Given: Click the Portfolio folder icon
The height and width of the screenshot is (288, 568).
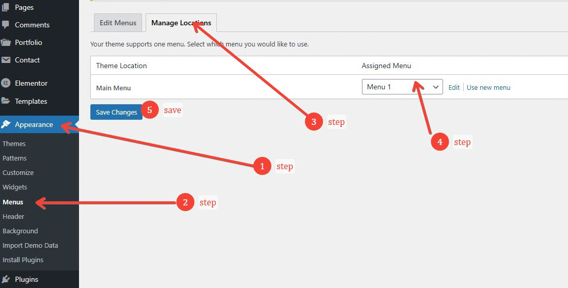Looking at the screenshot, I should point(6,42).
